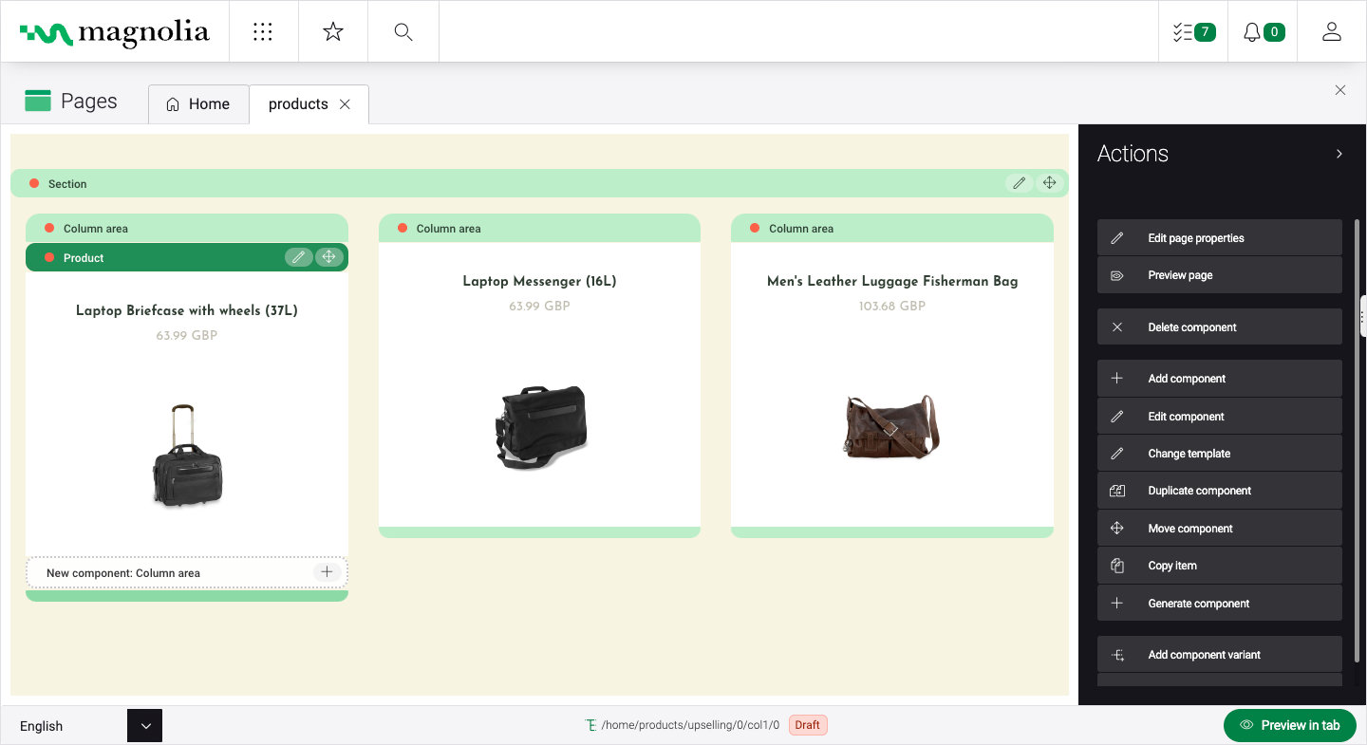Open the app launcher grid icon

coord(263,32)
